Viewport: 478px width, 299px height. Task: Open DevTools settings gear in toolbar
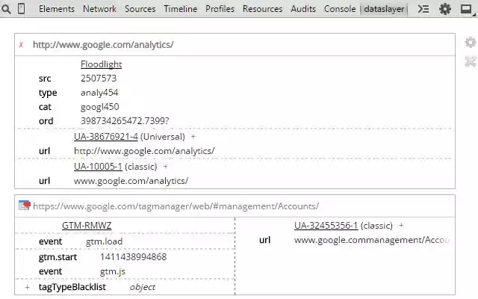point(445,9)
